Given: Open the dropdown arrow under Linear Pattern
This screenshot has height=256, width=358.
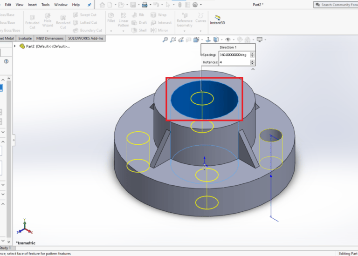Looking at the screenshot, I should [x=123, y=31].
